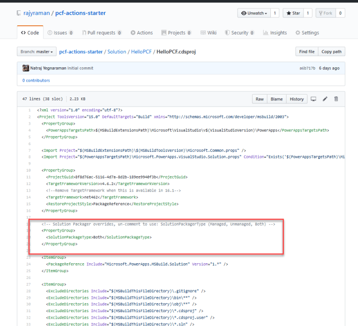Click the repository book icon beside rajyraman
The height and width of the screenshot is (326, 358).
[x=19, y=13]
